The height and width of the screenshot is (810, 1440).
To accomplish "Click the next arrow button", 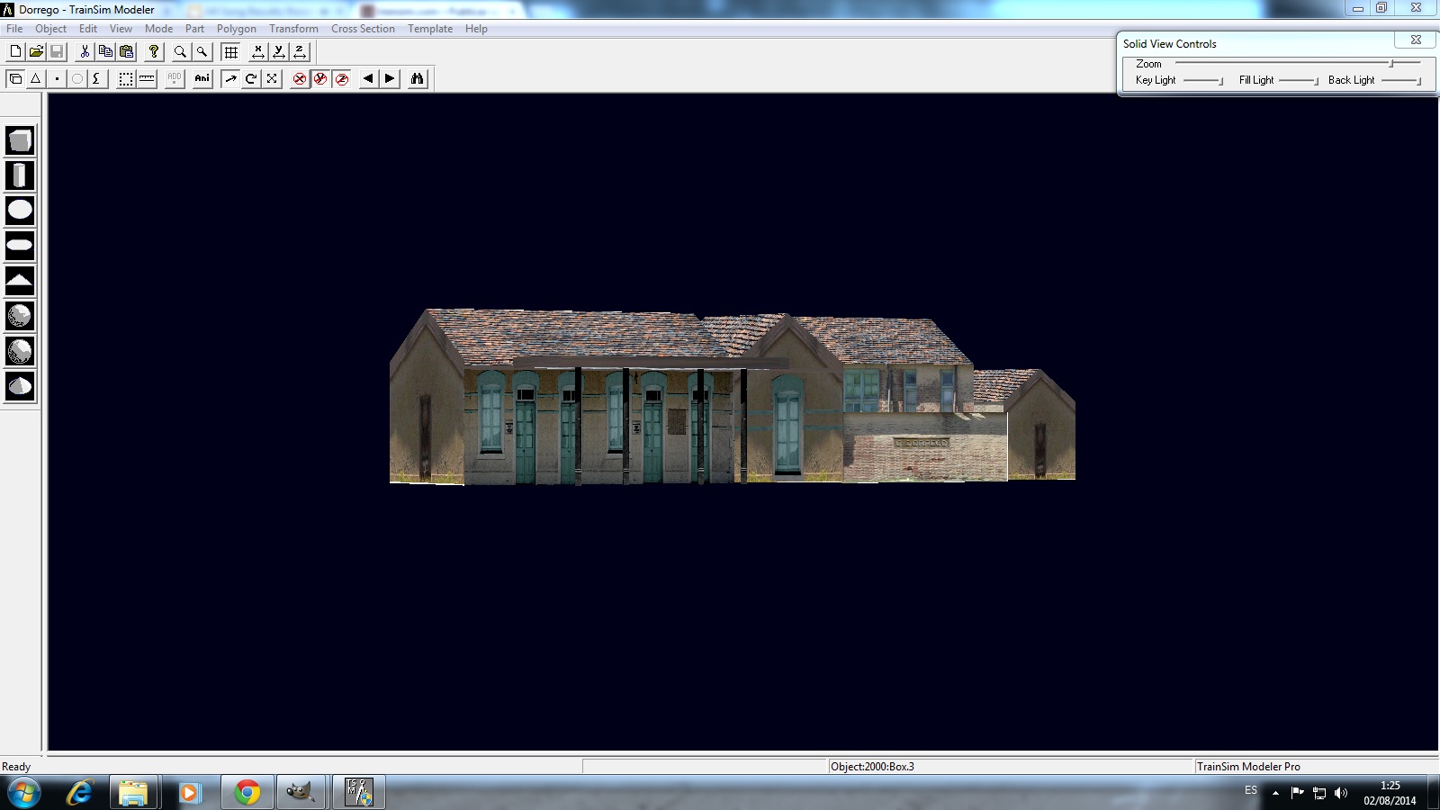I will [x=390, y=79].
